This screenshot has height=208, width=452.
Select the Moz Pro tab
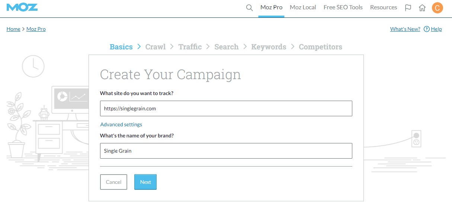pos(271,7)
